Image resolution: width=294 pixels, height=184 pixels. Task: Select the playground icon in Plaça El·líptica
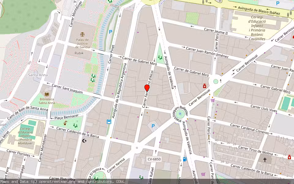tap(96, 178)
